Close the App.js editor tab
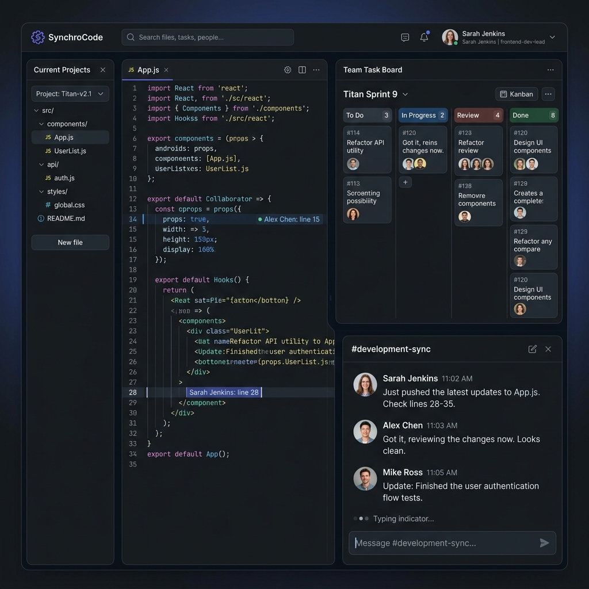589x589 pixels. (x=166, y=70)
